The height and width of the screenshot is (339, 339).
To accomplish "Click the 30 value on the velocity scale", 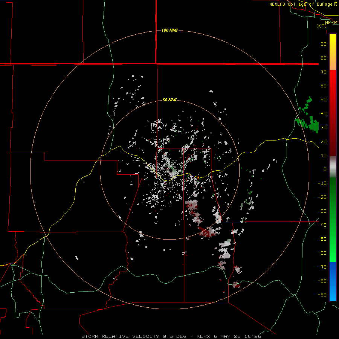I will pos(324,128).
